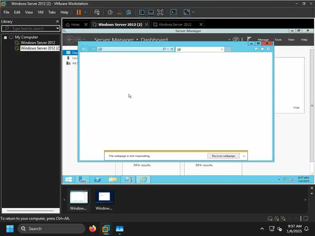Open Help menu in Server Manager
Screen dimensions: 315x236
[304, 40]
